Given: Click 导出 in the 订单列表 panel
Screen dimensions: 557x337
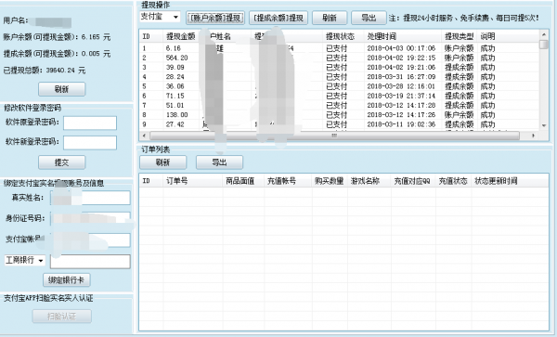Looking at the screenshot, I should pyautogui.click(x=219, y=162).
